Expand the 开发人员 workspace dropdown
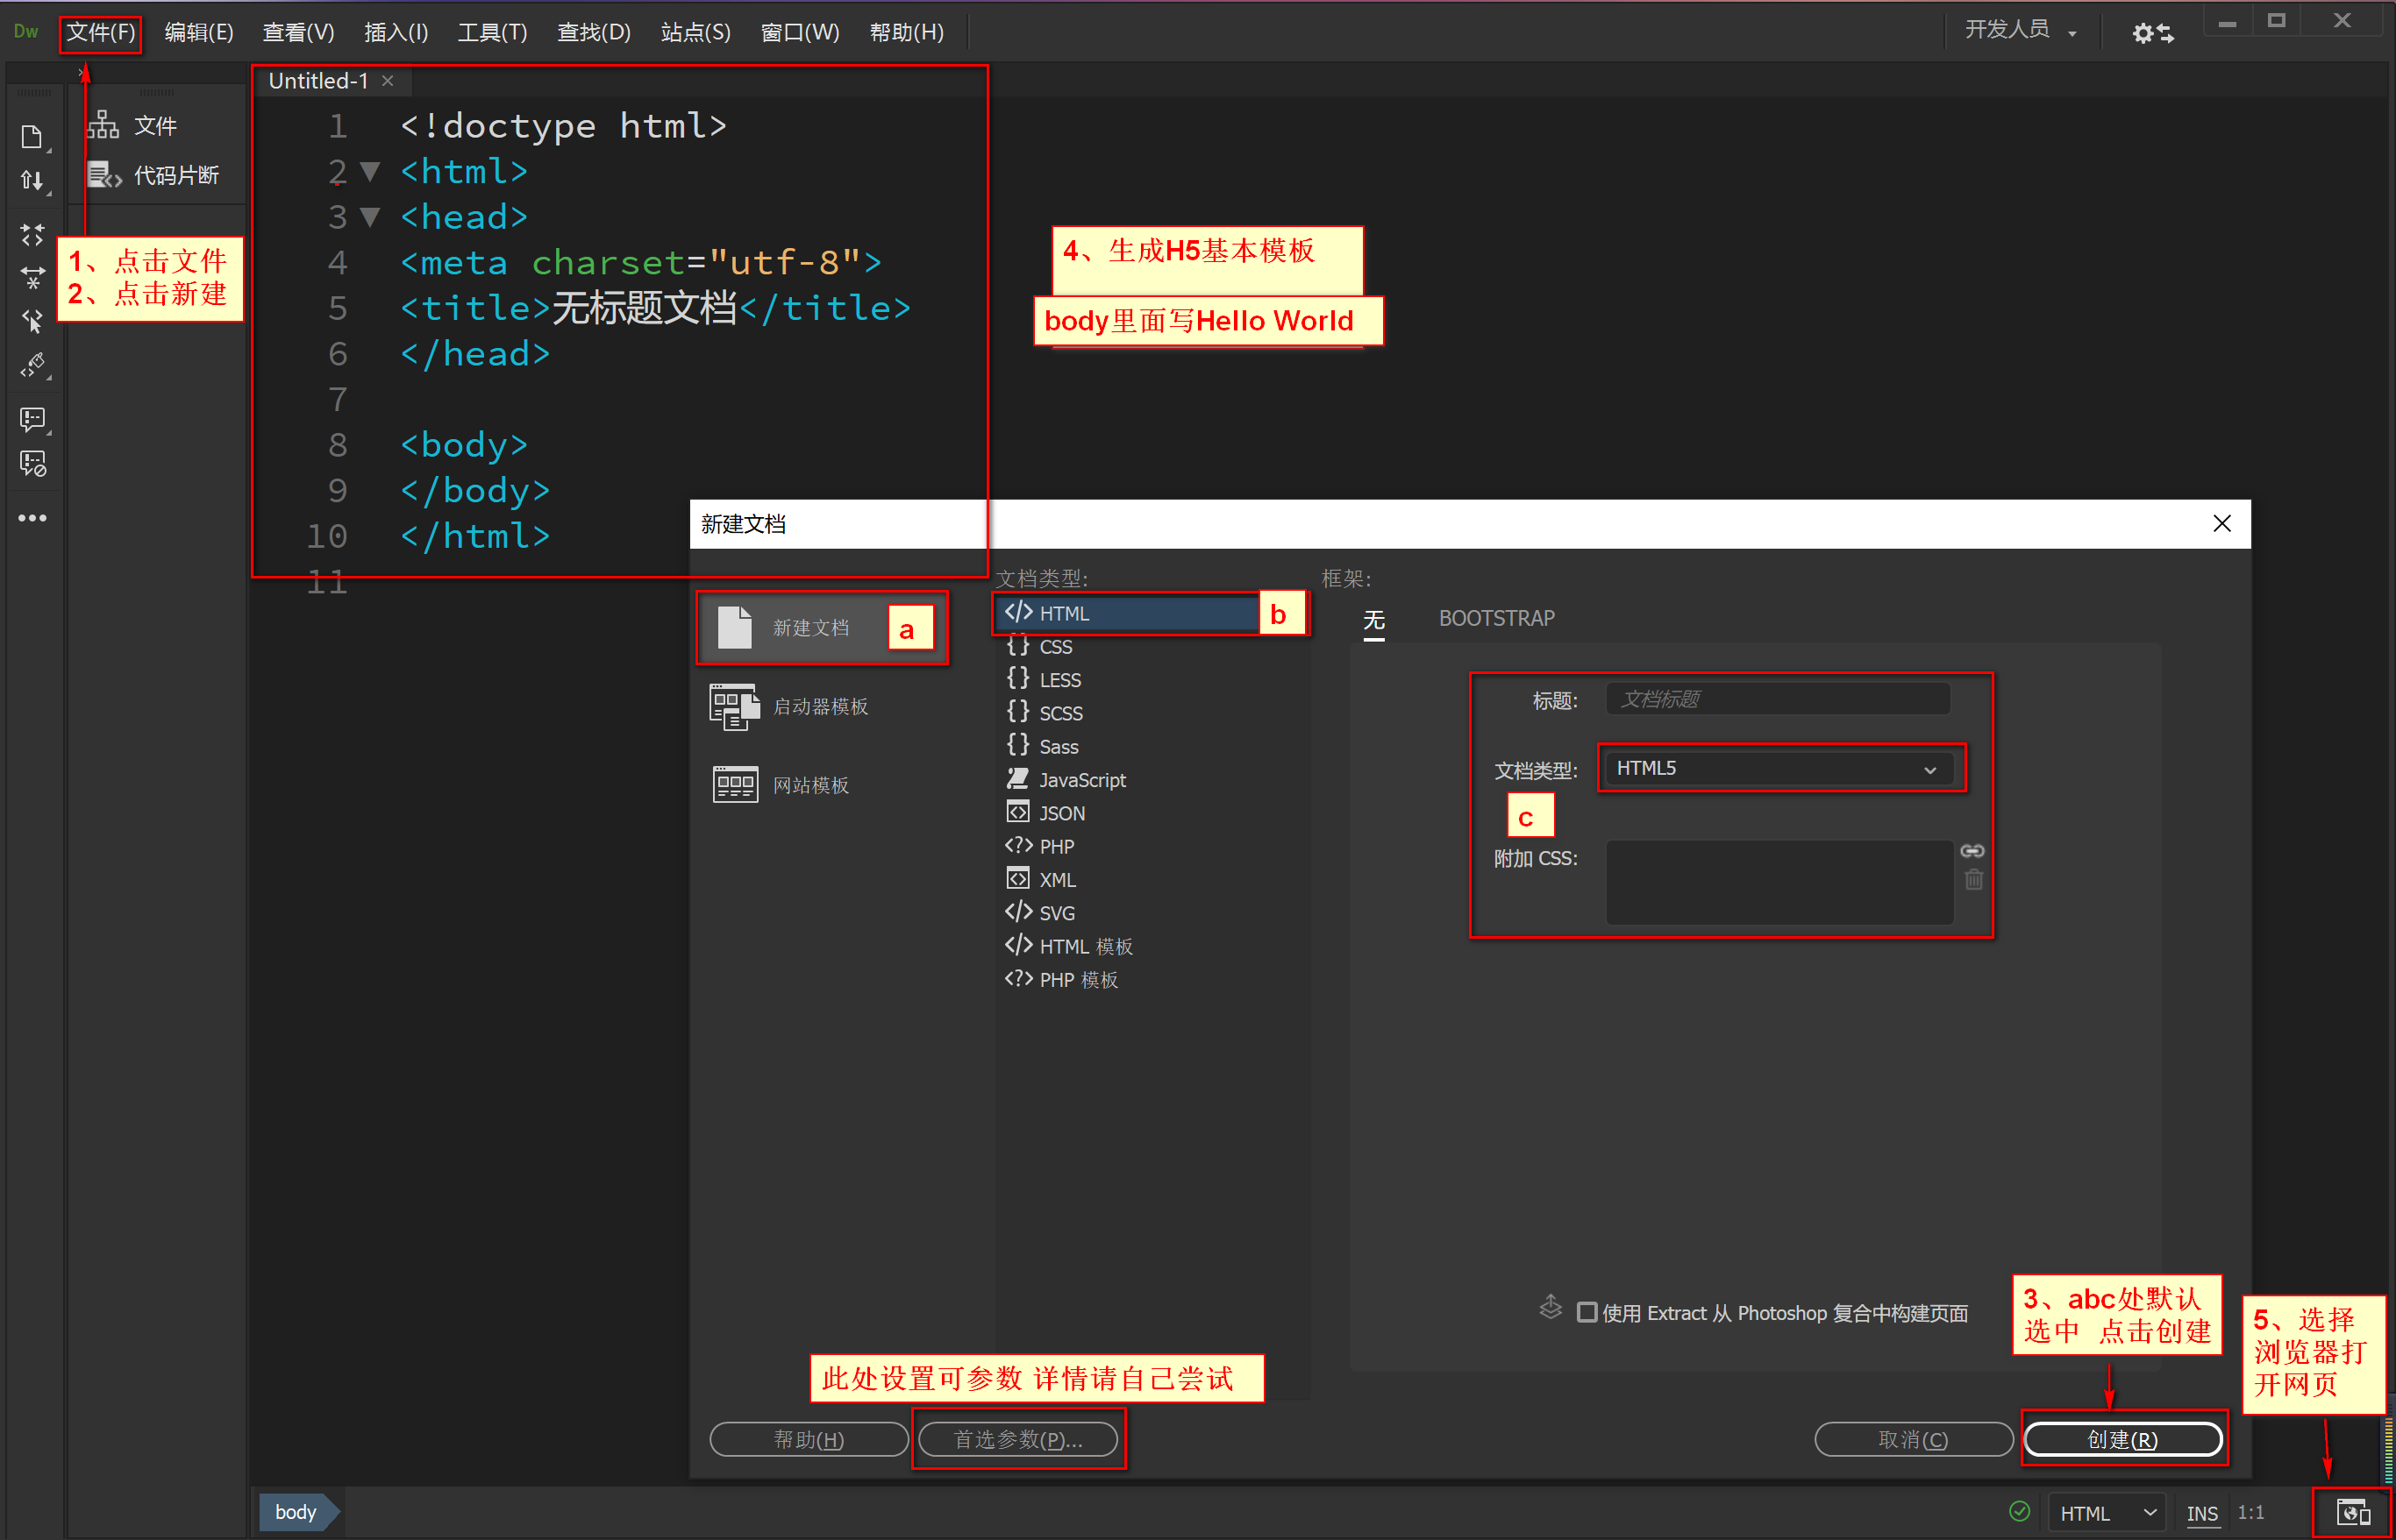The height and width of the screenshot is (1540, 2396). coord(2021,30)
